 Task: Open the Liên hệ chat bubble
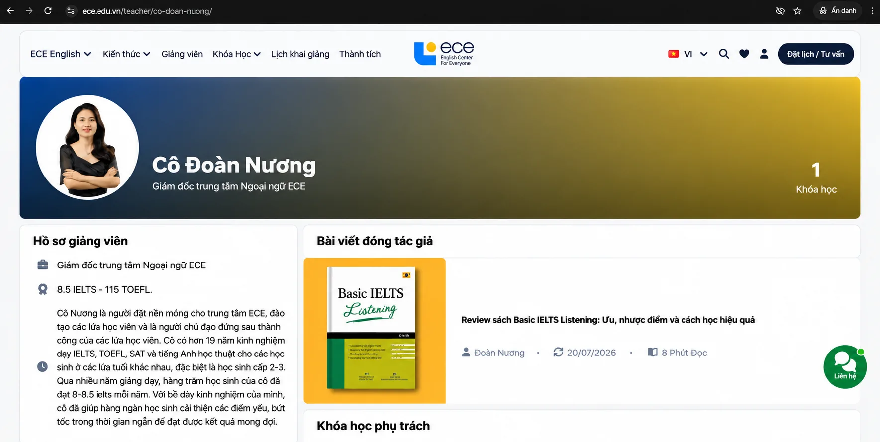click(845, 367)
